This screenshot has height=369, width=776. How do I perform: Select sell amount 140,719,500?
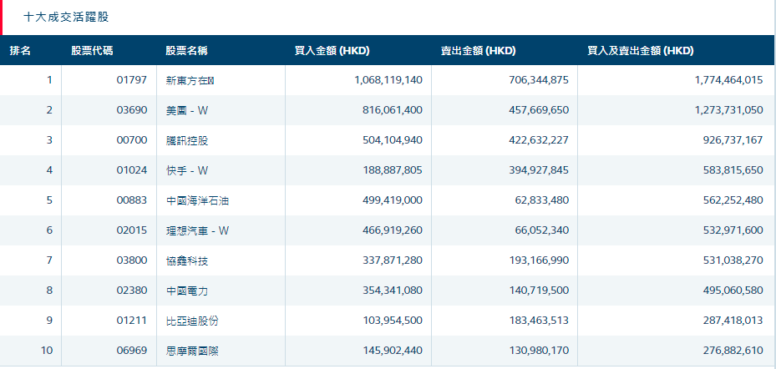point(539,291)
